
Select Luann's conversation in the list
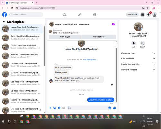[x=22, y=29]
